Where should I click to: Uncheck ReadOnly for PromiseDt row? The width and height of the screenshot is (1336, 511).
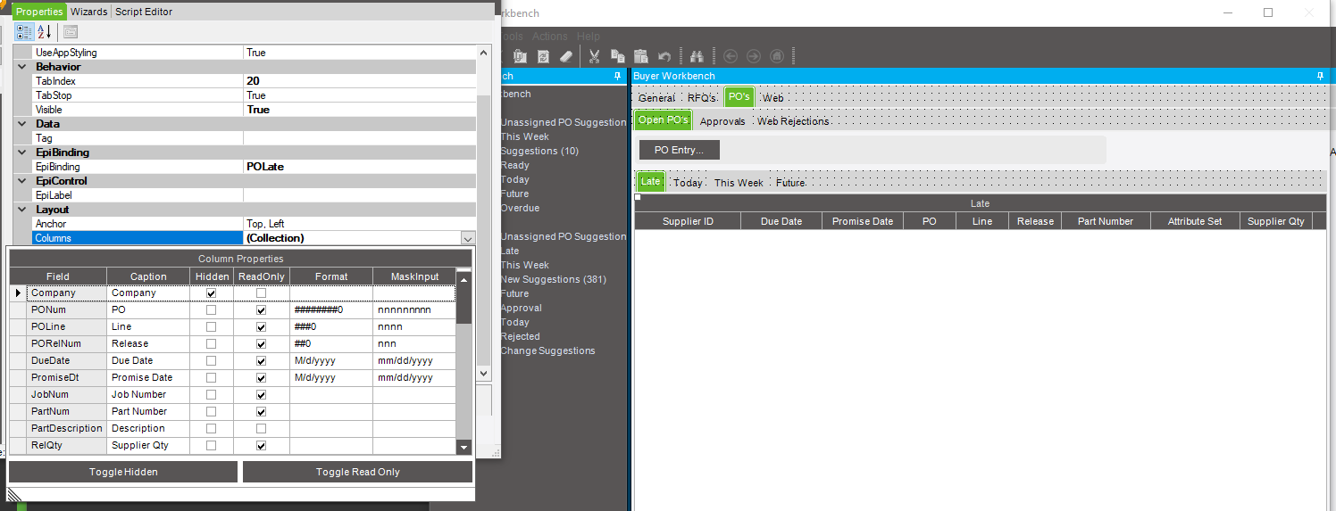pos(261,377)
